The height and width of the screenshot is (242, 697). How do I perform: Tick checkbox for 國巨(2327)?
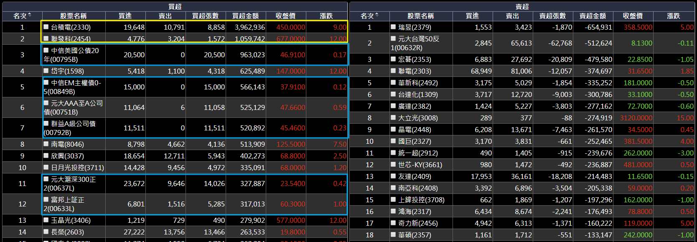click(393, 141)
